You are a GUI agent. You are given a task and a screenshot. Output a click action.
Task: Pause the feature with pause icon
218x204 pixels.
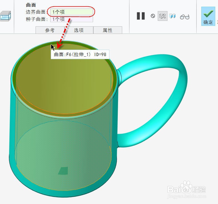(x=141, y=16)
